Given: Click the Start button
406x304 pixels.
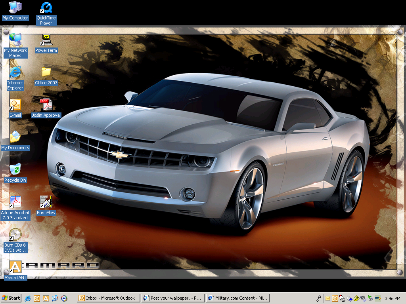Looking at the screenshot, I should [x=11, y=298].
